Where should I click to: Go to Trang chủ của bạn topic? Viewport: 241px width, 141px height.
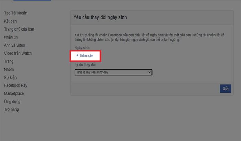coord(19,29)
